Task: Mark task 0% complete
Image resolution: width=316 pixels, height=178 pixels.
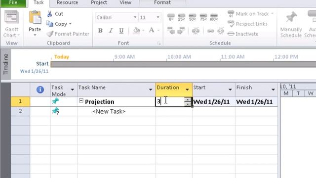Action: pos(171,17)
